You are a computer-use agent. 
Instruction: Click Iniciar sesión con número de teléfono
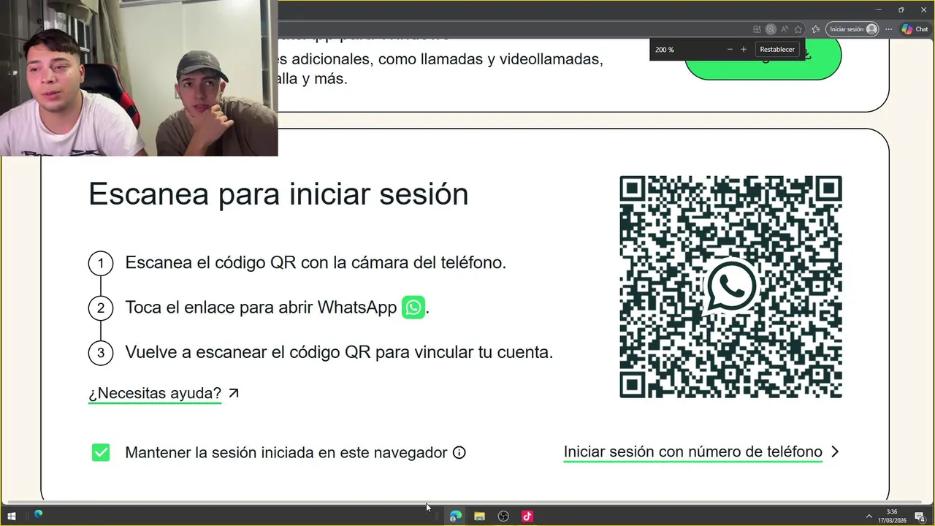(x=693, y=451)
